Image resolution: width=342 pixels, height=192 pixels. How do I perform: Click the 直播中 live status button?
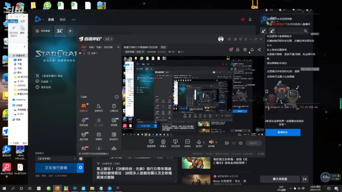pyautogui.click(x=254, y=143)
